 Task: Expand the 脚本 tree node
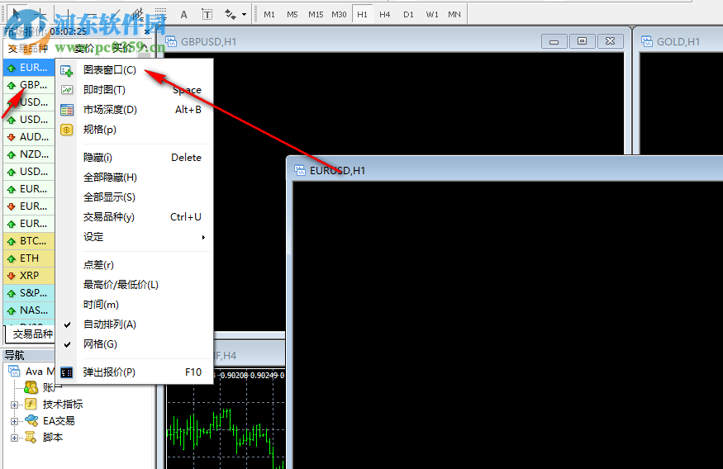[14, 438]
